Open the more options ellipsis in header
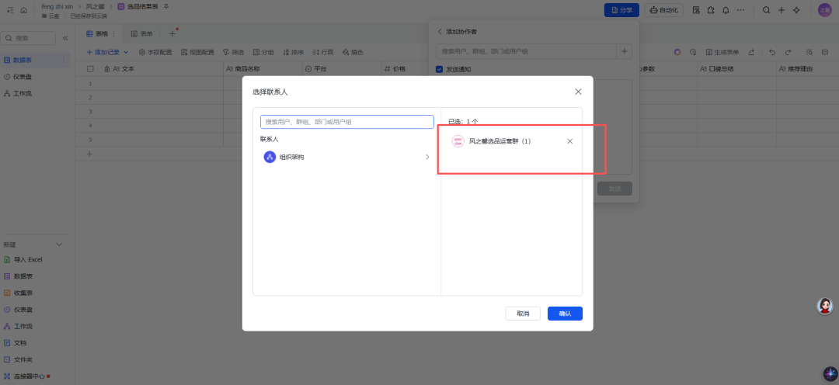Image resolution: width=839 pixels, height=385 pixels. [740, 10]
